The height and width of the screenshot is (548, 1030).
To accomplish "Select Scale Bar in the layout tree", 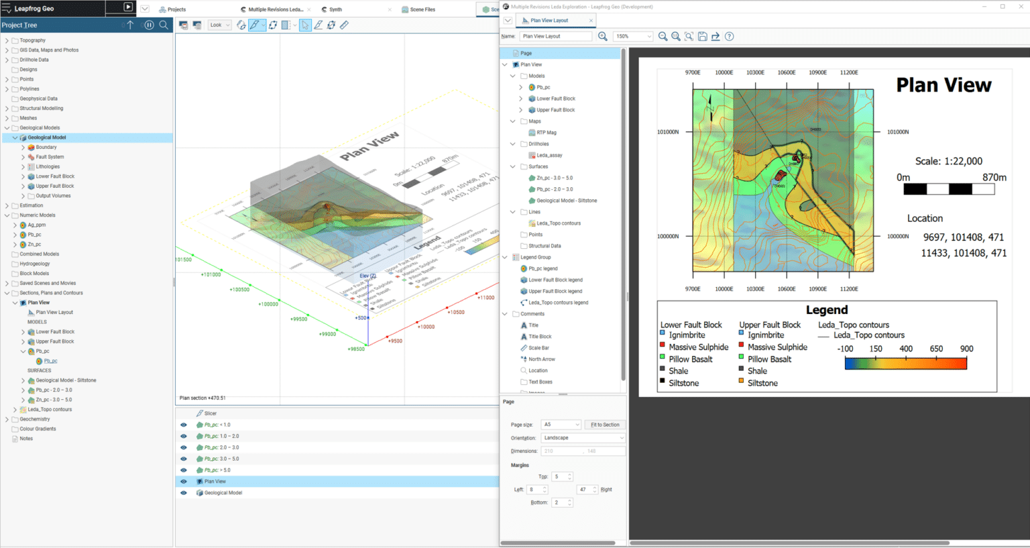I will click(538, 348).
